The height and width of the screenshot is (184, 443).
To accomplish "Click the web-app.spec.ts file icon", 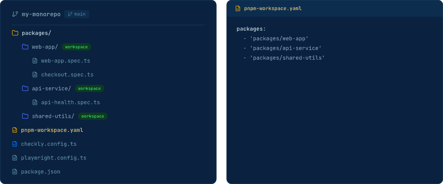I will click(35, 60).
